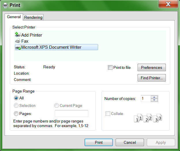
Task: Click the Add Printer icon
Action: click(18, 35)
